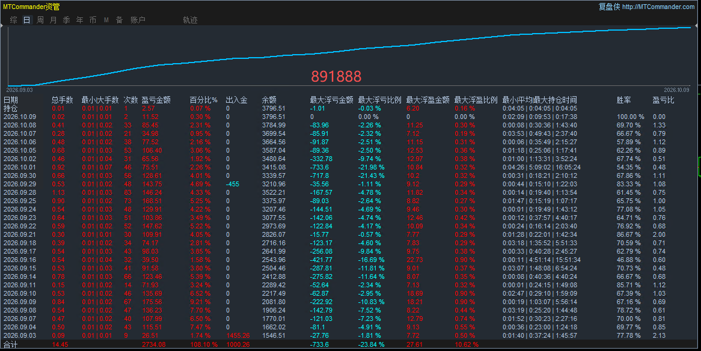Sort by the 余额 column header

[x=269, y=100]
